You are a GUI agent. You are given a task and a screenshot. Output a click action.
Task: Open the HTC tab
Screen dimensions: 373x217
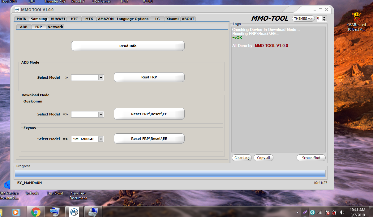coord(74,19)
